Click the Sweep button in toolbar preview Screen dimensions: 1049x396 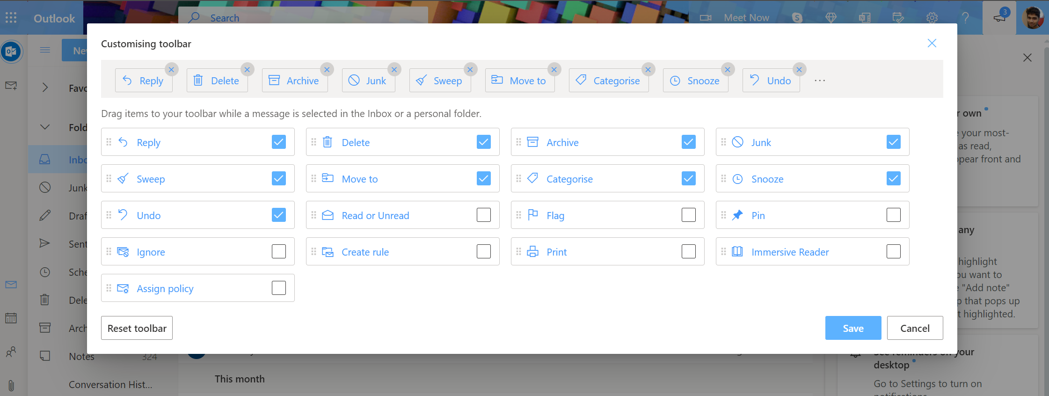tap(440, 81)
